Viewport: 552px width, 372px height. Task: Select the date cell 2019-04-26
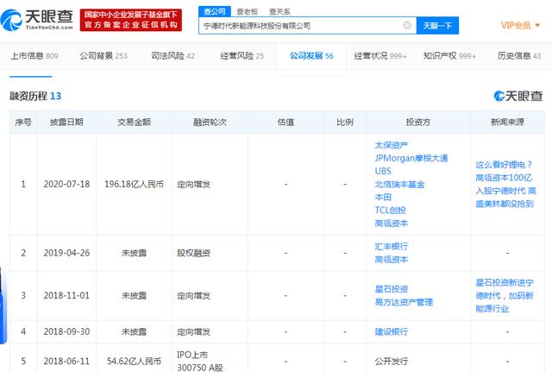[66, 253]
